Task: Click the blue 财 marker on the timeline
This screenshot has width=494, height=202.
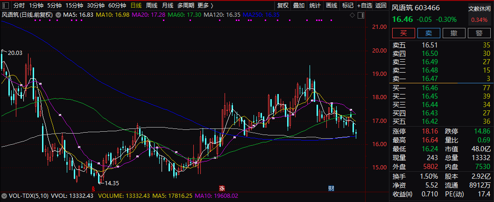Action: 331,189
